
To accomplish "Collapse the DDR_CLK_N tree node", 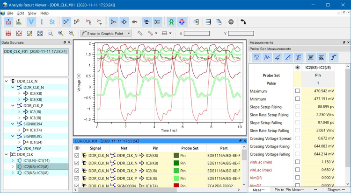I will pos(7,81).
